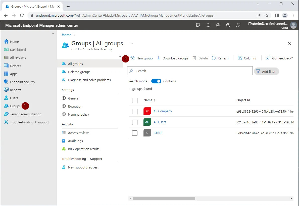299x206 pixels.
Task: Click the scrollbar right arrow
Action: pyautogui.click(x=291, y=198)
